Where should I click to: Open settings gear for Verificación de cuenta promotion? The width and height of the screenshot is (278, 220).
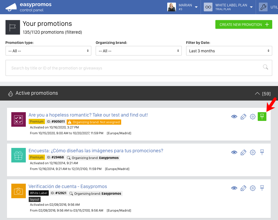click(x=253, y=188)
